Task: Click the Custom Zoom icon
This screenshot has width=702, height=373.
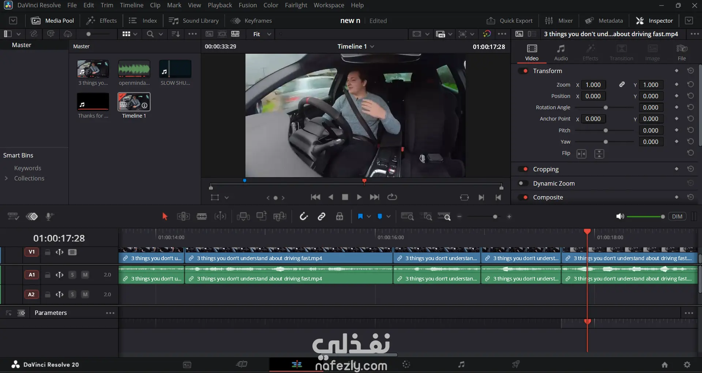Action: point(444,217)
